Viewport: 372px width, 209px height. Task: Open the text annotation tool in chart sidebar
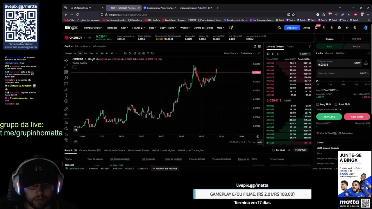(66, 95)
